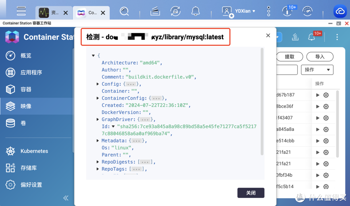Open the notifications bell icon
Screen dimensions: 350x206
(195, 11)
